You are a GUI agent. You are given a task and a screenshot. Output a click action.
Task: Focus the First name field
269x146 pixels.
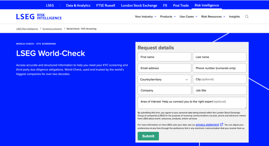point(164,57)
